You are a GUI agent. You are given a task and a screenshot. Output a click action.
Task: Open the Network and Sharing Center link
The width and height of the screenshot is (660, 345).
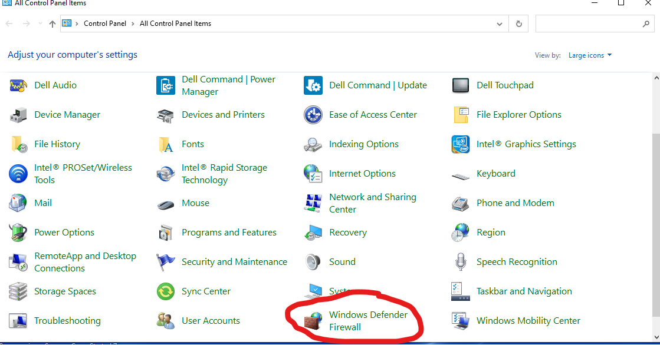coord(372,203)
